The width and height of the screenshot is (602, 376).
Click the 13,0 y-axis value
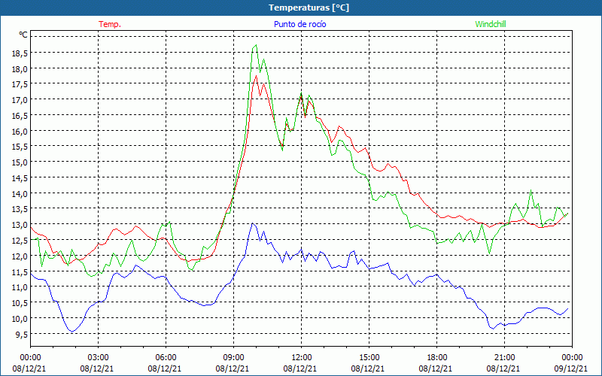[x=20, y=224]
